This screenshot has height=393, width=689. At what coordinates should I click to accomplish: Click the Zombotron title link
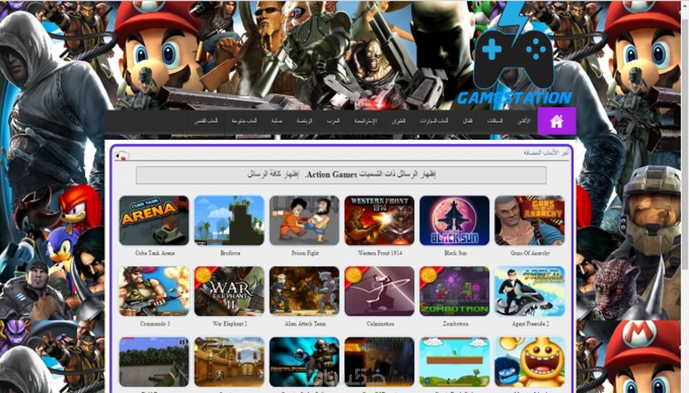click(456, 324)
